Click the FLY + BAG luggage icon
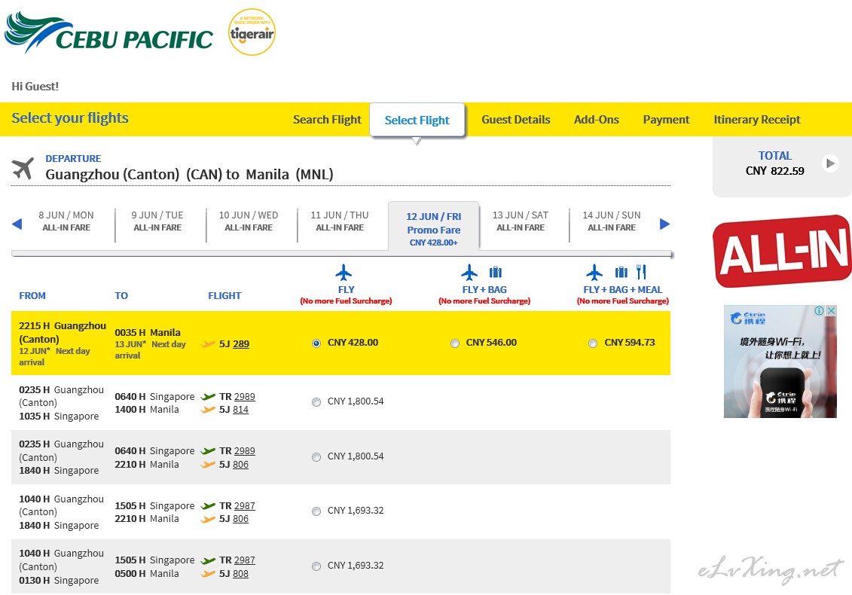This screenshot has width=852, height=595. tap(496, 272)
